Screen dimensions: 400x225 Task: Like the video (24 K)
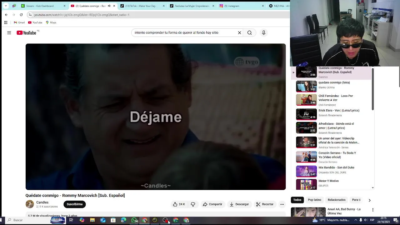pos(179,204)
